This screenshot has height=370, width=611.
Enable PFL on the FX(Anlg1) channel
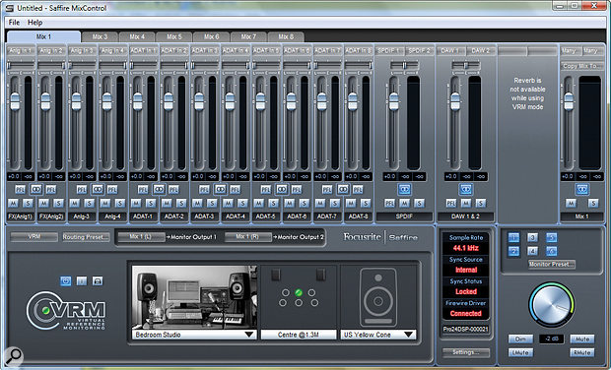pyautogui.click(x=21, y=190)
